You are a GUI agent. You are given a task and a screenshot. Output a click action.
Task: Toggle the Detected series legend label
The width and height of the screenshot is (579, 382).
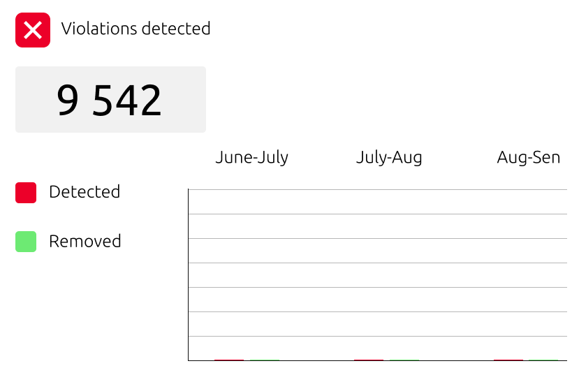tap(85, 192)
